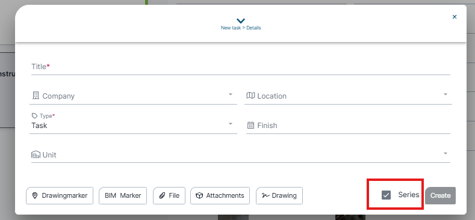Viewport: 475px width, 220px height.
Task: Click the BIM Marker button
Action: (x=123, y=195)
